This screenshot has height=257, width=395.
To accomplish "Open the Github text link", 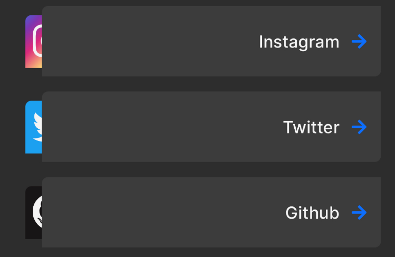I will tap(313, 213).
